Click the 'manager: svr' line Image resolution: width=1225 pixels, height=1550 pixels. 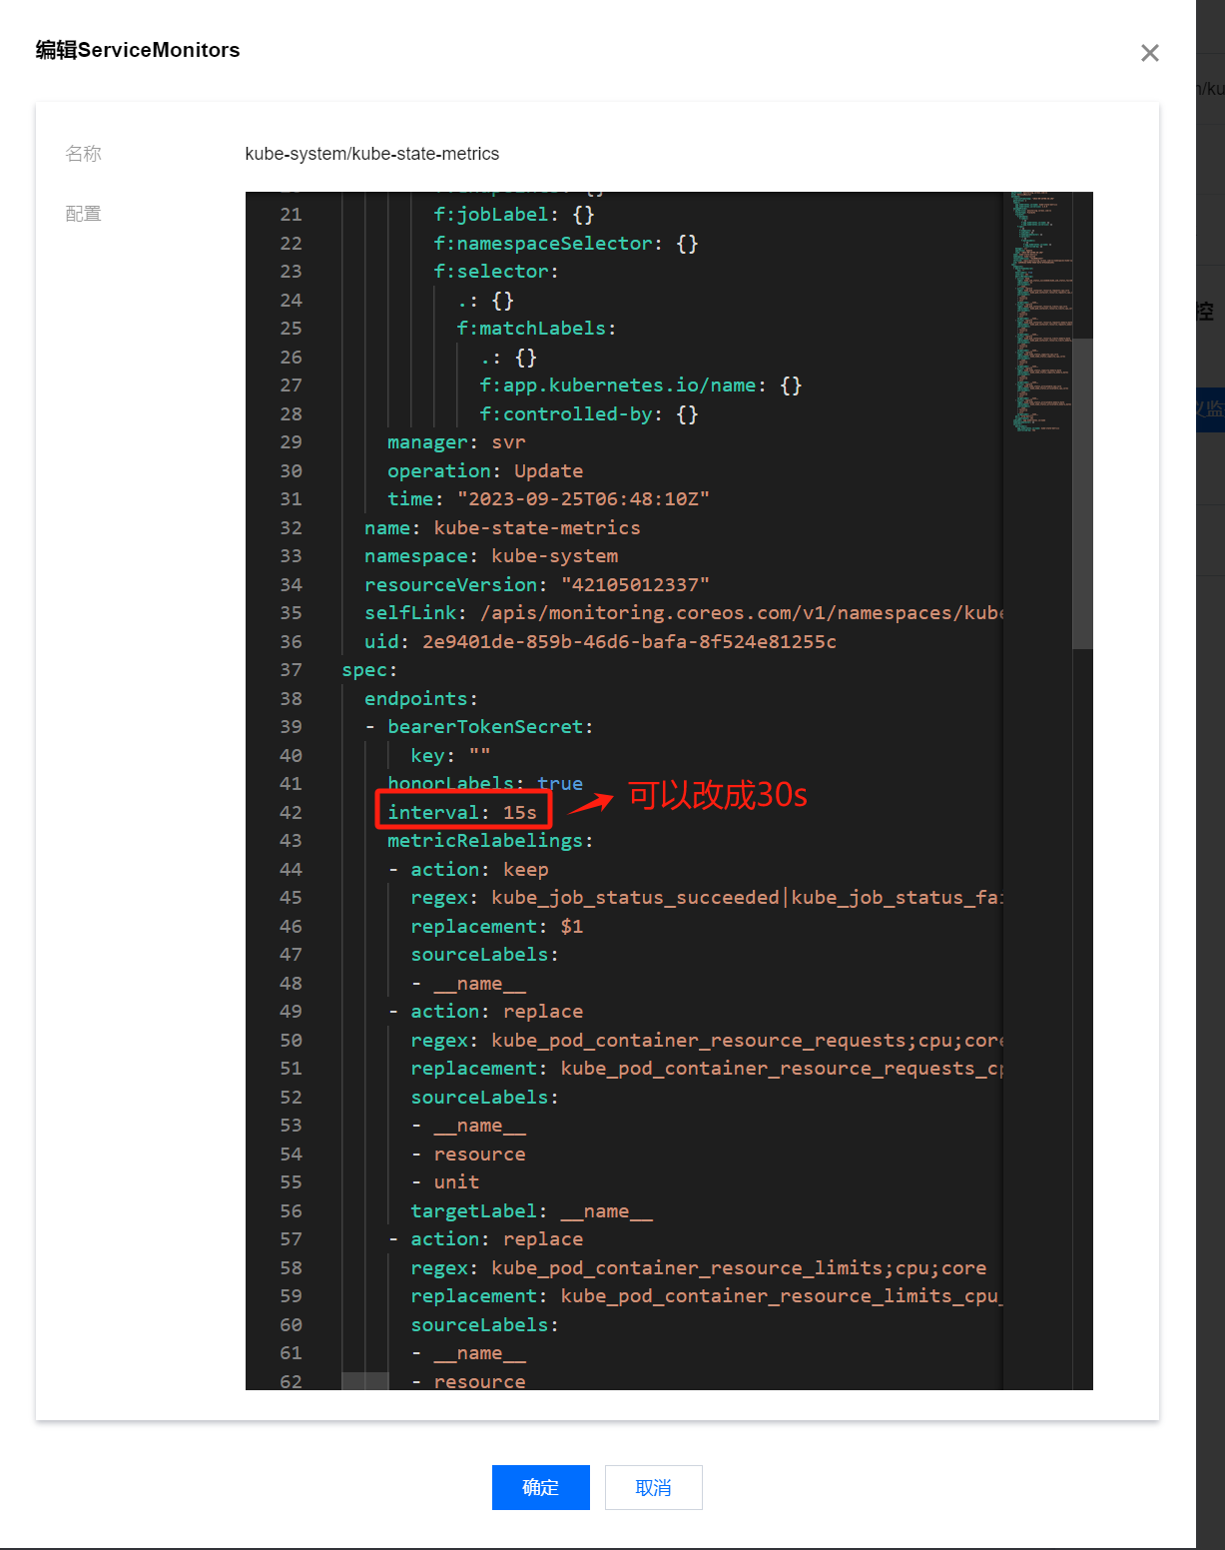456,442
